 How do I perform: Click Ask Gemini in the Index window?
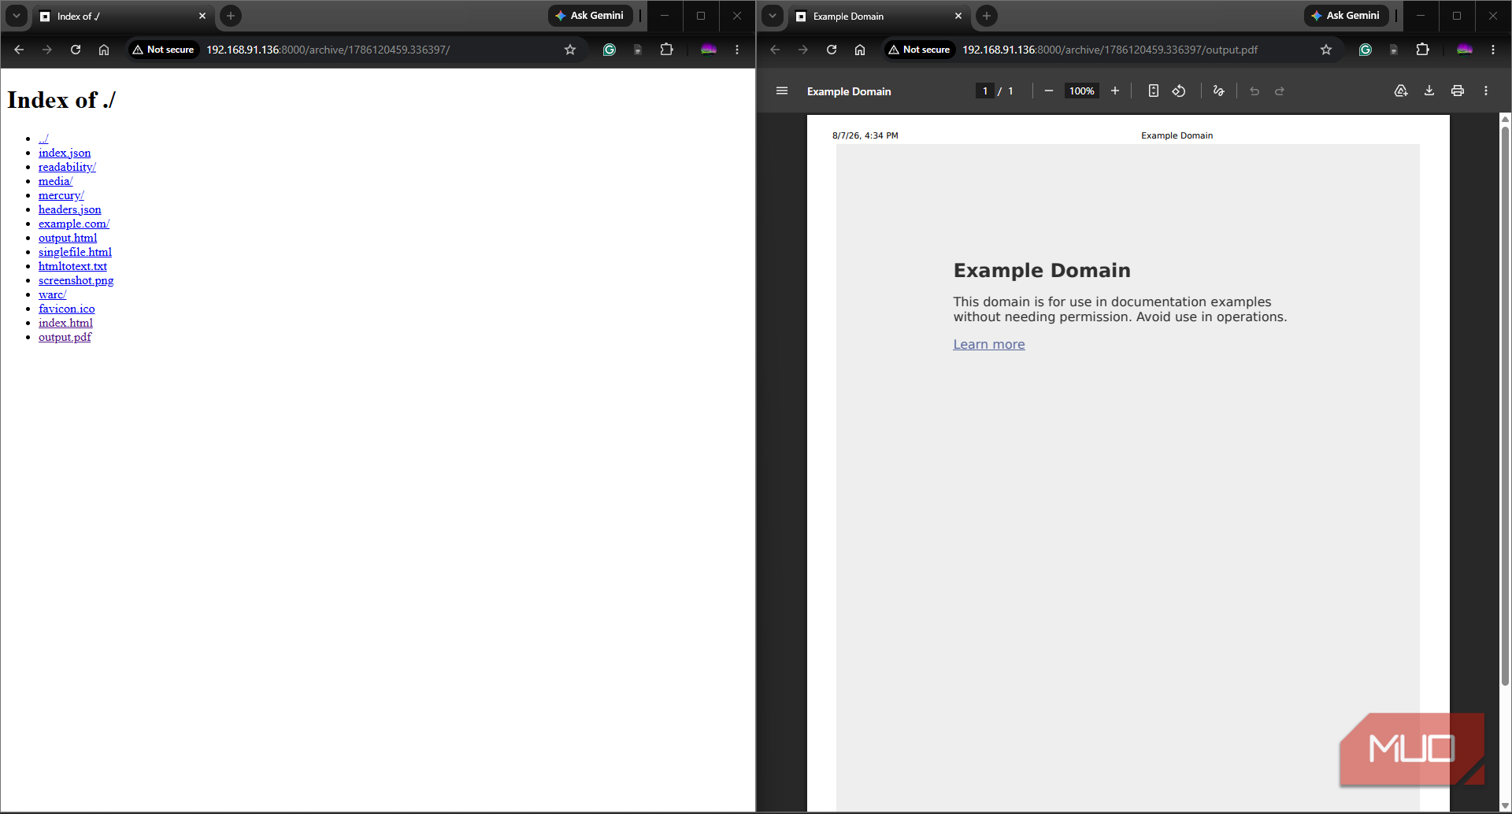click(x=591, y=16)
